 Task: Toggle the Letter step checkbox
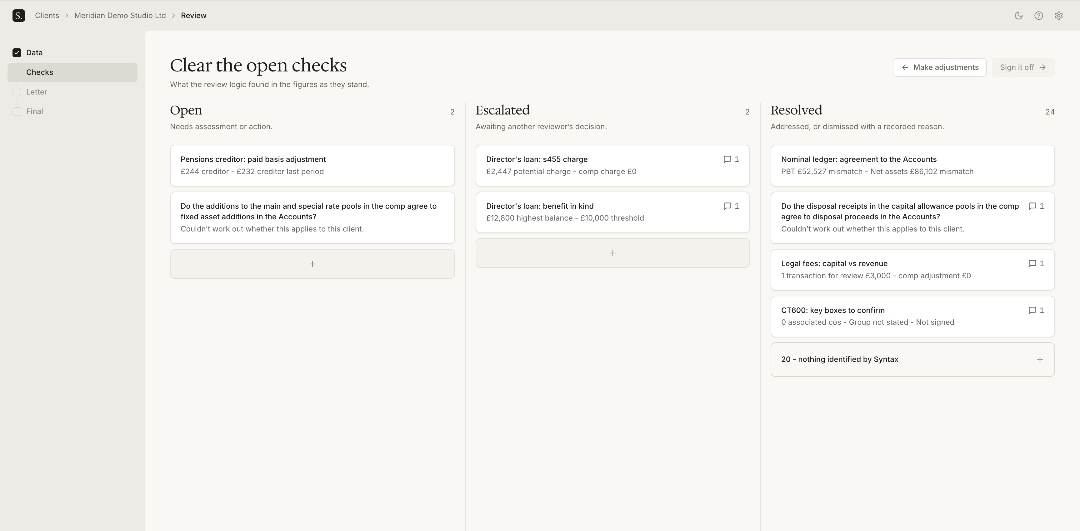point(17,92)
